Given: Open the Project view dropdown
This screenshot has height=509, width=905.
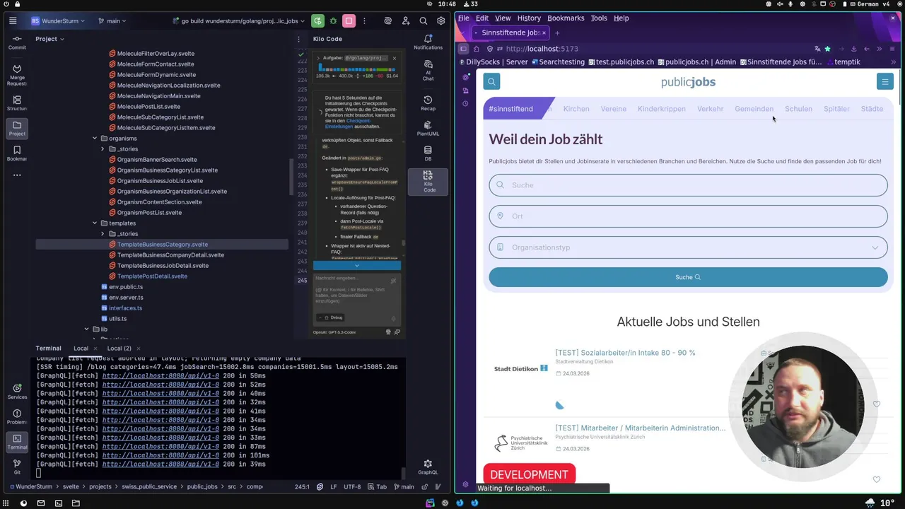Looking at the screenshot, I should coord(49,39).
